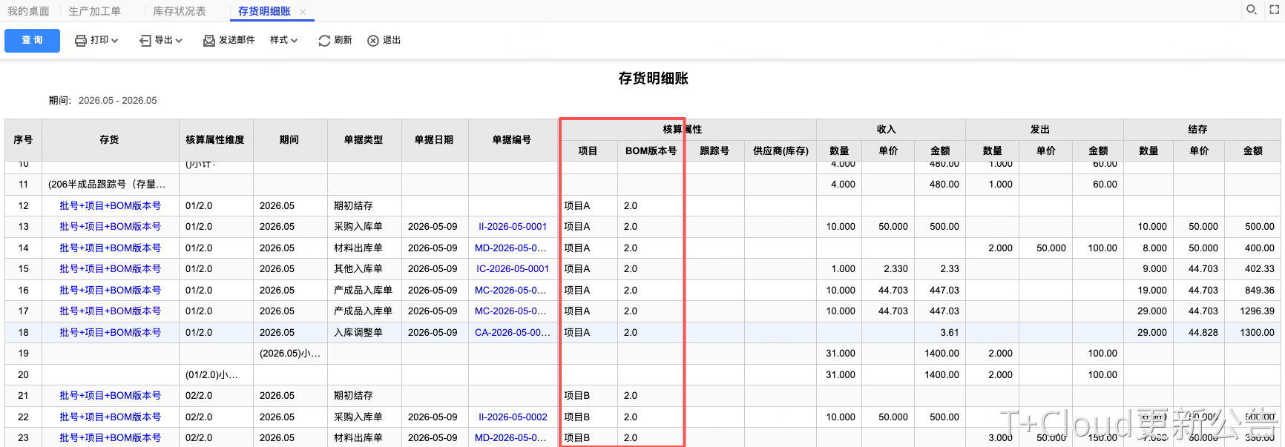
Task: Open MD-2026-05 link in row 23
Action: pos(510,438)
